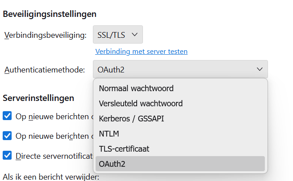Click the 'Directe servernotificat' label text
Viewport: 293px width, 181px height.
[54, 156]
